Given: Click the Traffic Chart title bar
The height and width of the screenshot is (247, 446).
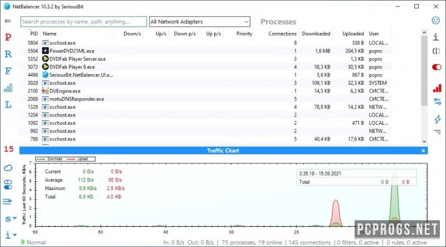Looking at the screenshot, I should (x=223, y=151).
